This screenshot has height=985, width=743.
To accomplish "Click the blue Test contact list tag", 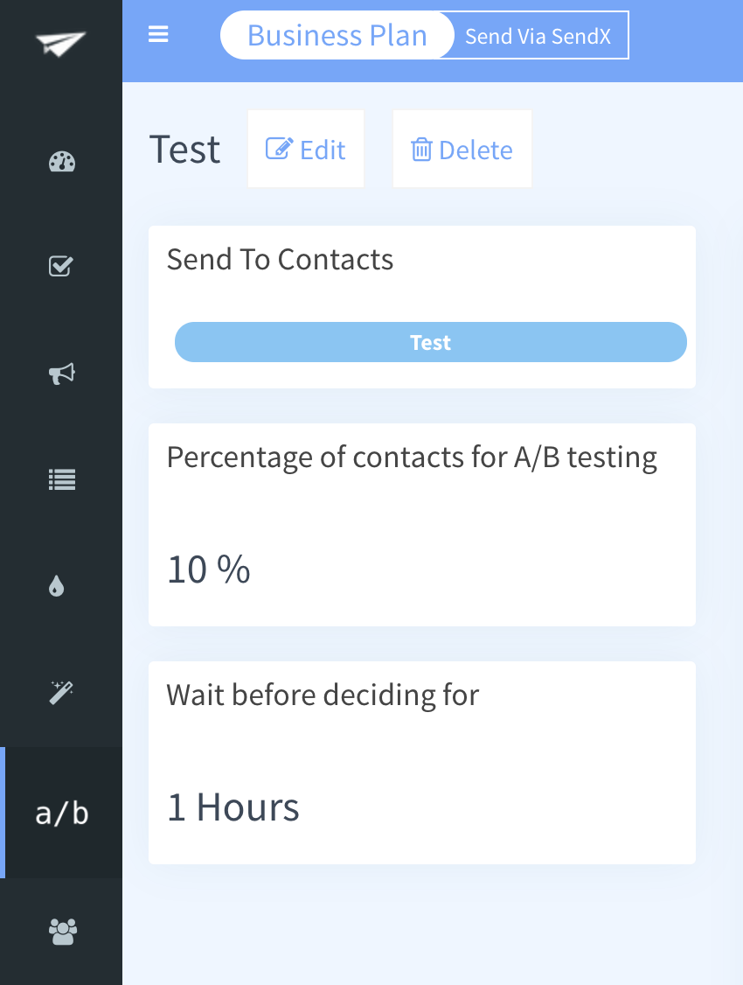I will click(x=430, y=342).
